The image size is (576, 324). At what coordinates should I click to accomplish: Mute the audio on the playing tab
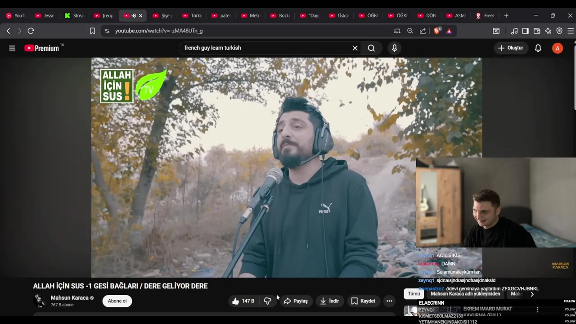pos(134,16)
